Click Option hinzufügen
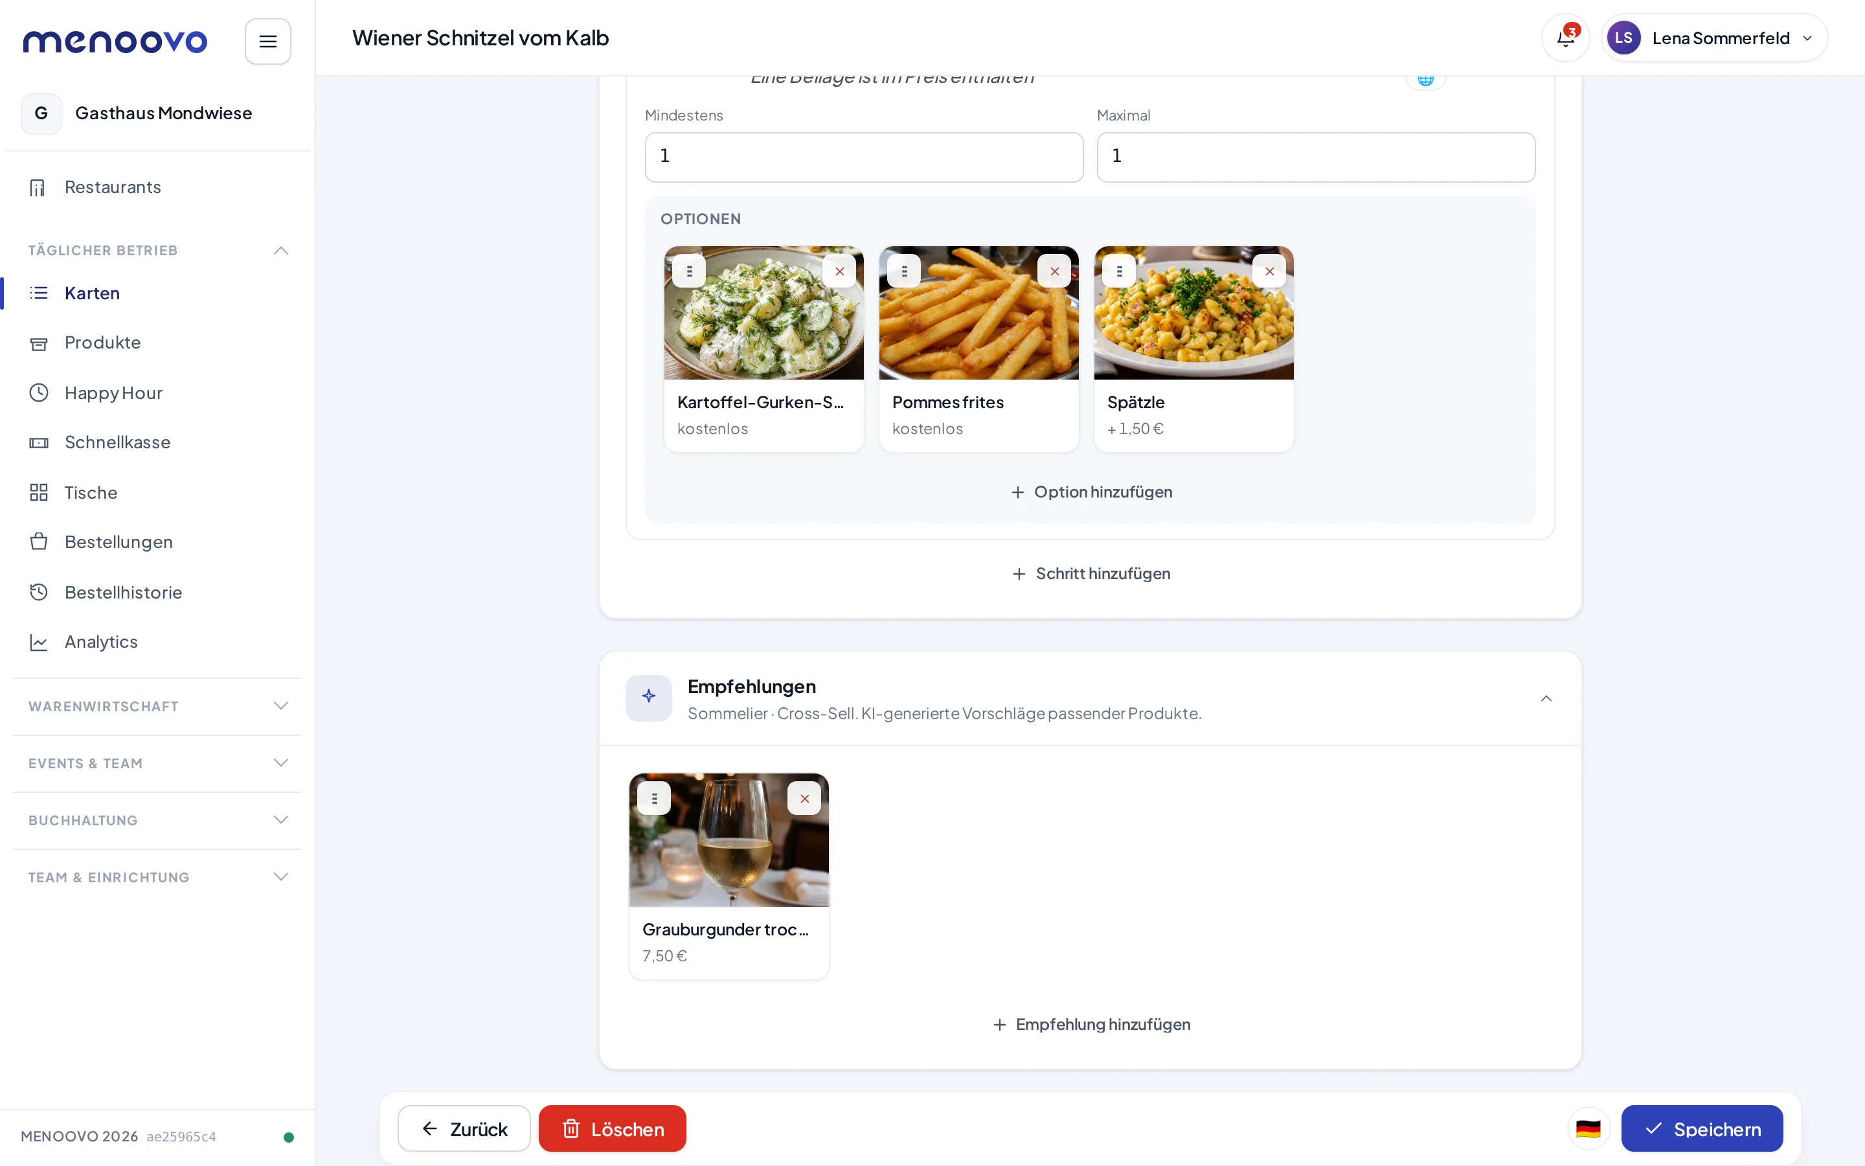Viewport: 1865px width, 1166px height. (1091, 492)
